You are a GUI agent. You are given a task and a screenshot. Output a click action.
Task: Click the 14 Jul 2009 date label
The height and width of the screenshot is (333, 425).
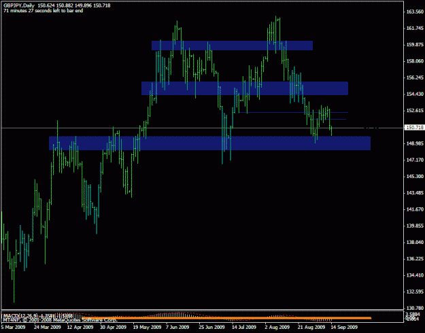pos(244,328)
